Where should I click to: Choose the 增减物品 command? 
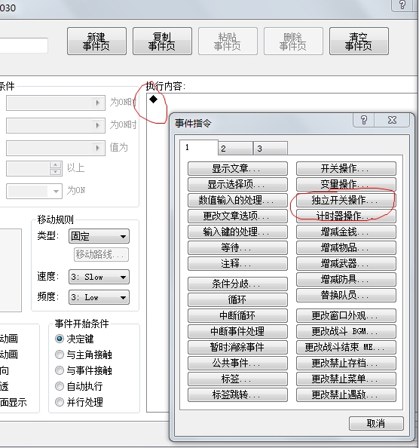[346, 247]
